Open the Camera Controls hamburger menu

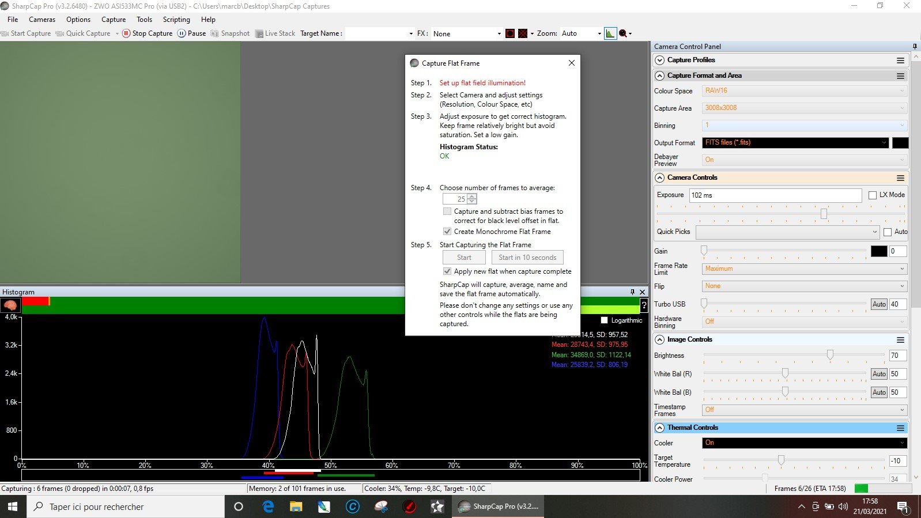[x=900, y=178]
